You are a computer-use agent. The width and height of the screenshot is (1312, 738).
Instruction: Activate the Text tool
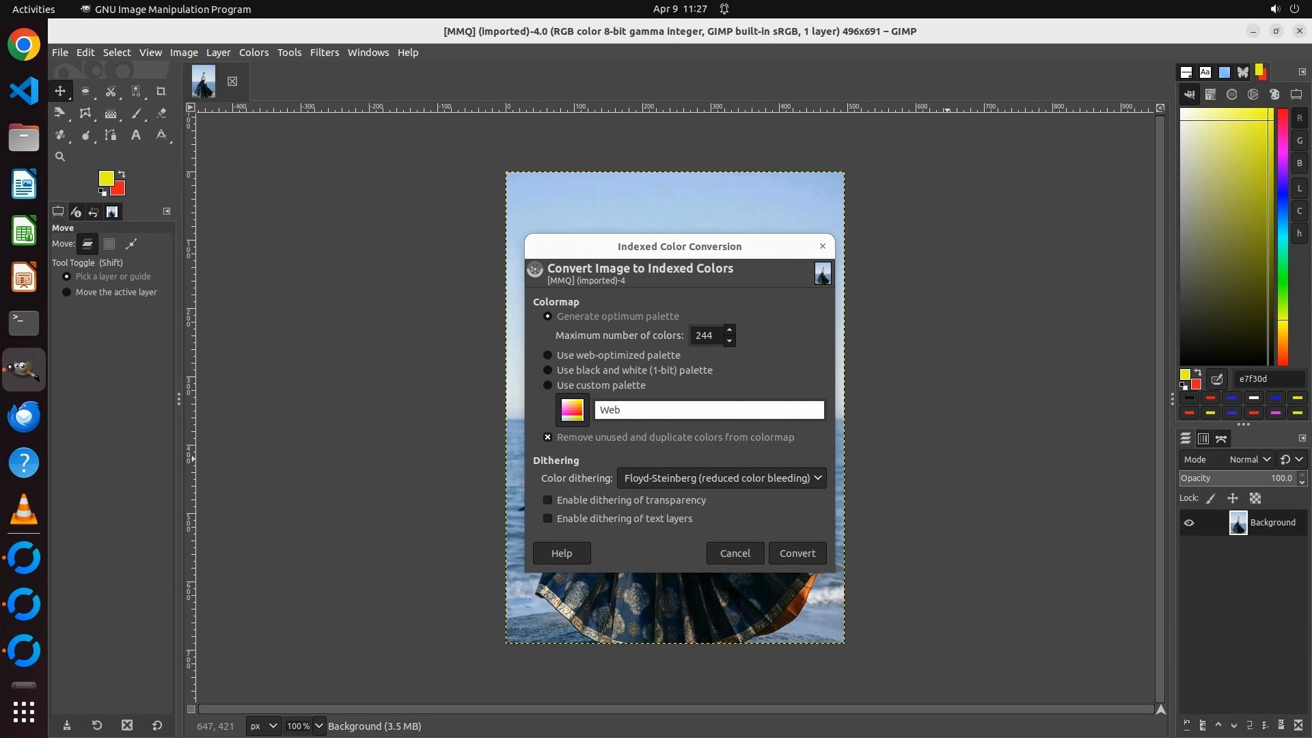click(136, 135)
